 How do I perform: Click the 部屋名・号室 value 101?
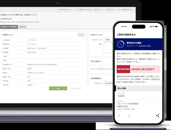click(x=28, y=77)
